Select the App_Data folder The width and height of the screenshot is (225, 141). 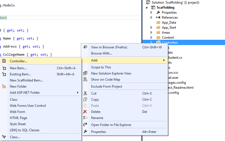pyautogui.click(x=169, y=23)
